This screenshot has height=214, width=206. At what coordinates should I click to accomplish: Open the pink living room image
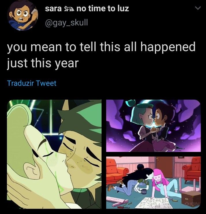coord(153,183)
